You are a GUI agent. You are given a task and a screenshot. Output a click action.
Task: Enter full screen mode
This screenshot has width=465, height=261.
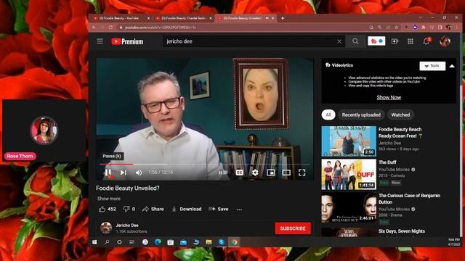[x=302, y=173]
